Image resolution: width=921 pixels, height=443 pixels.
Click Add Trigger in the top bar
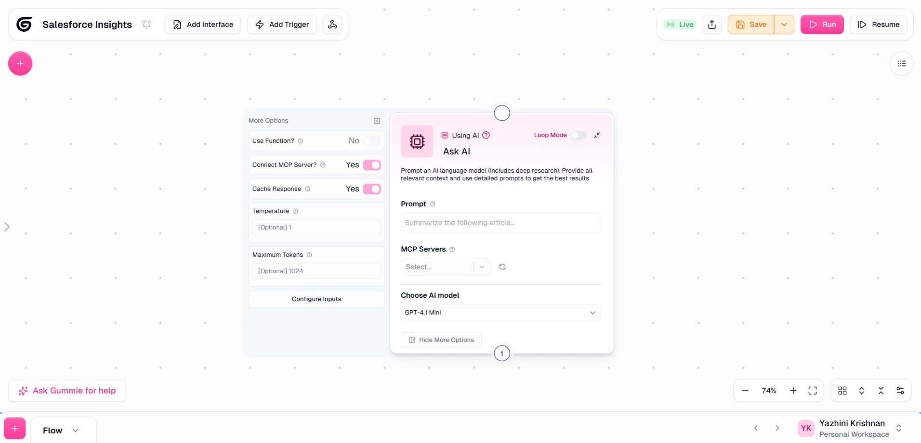(282, 25)
